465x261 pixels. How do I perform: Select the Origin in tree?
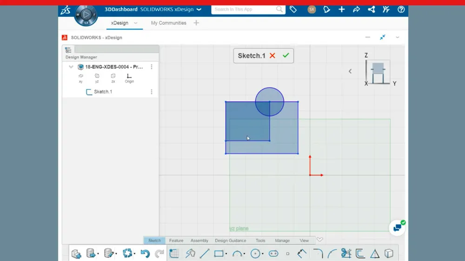(129, 78)
